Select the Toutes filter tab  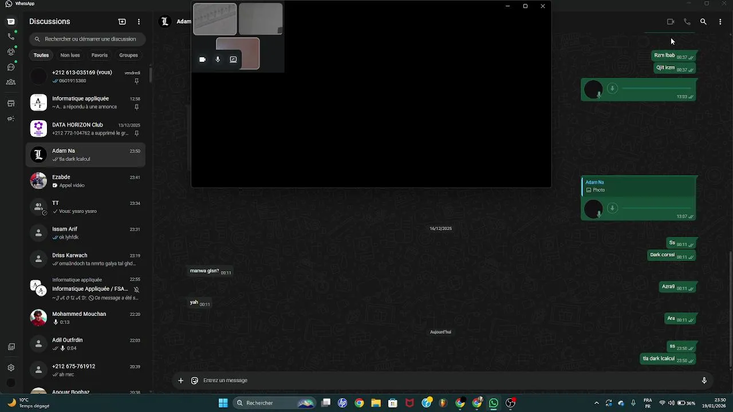point(41,56)
